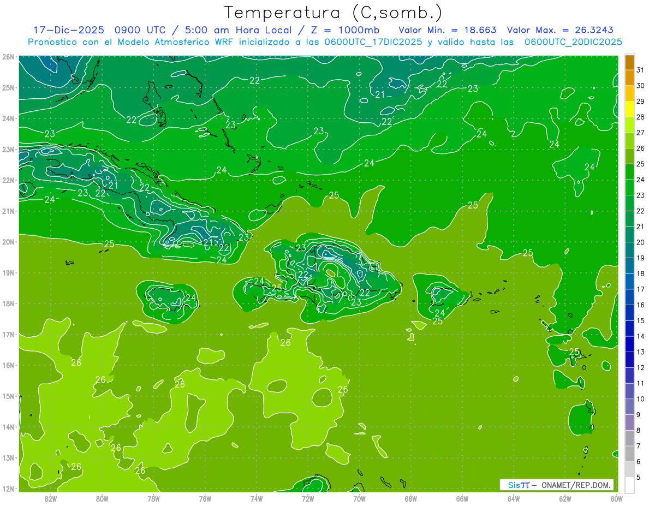Screen dimensions: 655x506
Task: Click the "82W" longitude axis label
Action: (x=50, y=499)
